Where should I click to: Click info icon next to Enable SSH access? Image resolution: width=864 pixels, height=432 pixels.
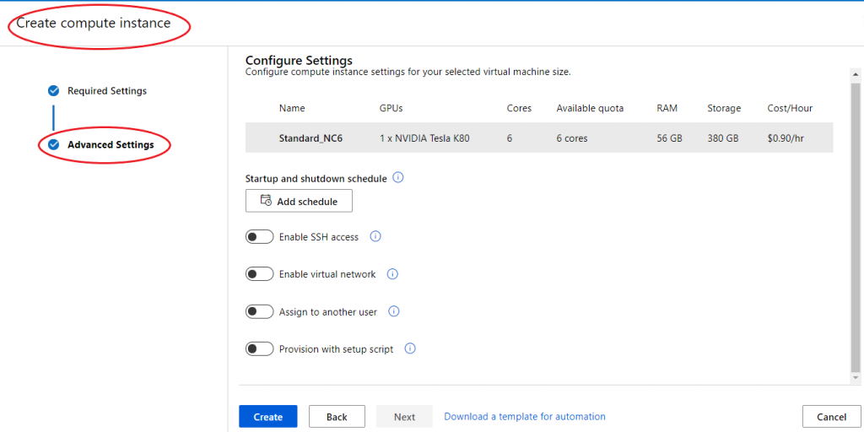point(375,237)
